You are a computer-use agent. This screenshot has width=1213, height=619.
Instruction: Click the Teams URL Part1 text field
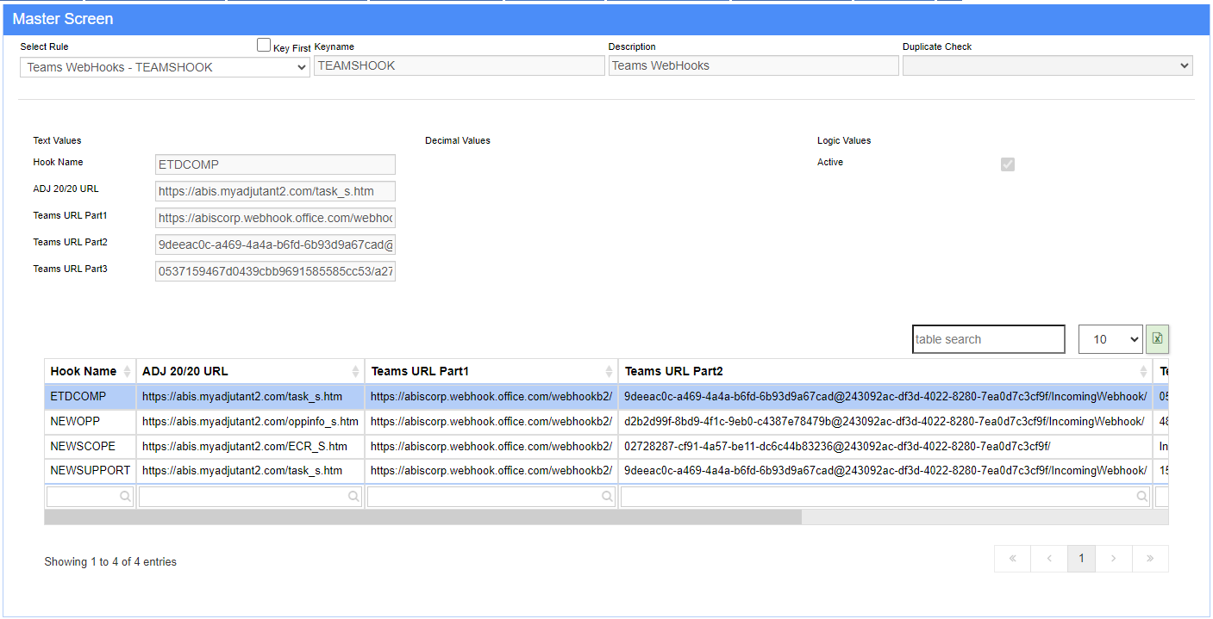coord(275,218)
